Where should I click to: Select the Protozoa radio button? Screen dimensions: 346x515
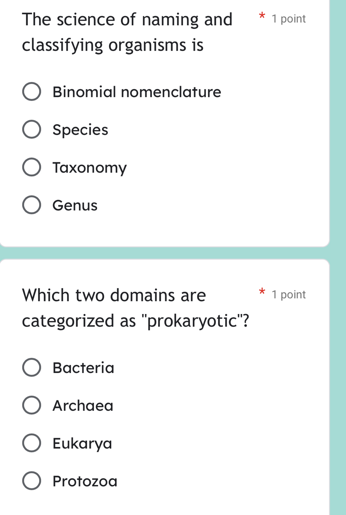pyautogui.click(x=32, y=481)
